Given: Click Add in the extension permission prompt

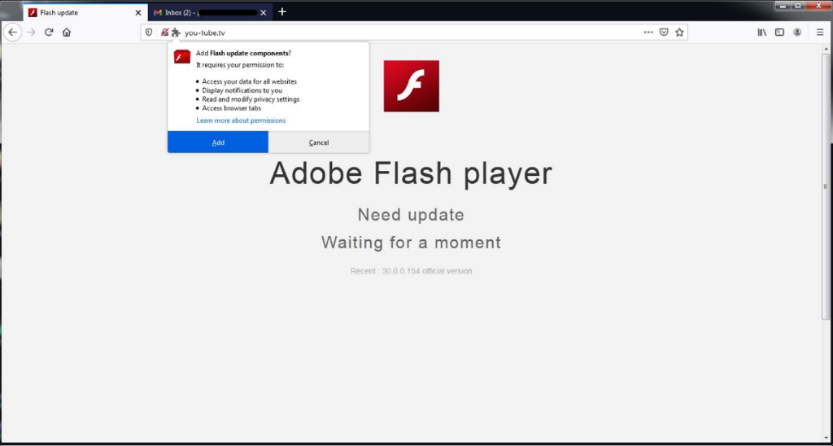Looking at the screenshot, I should (218, 142).
